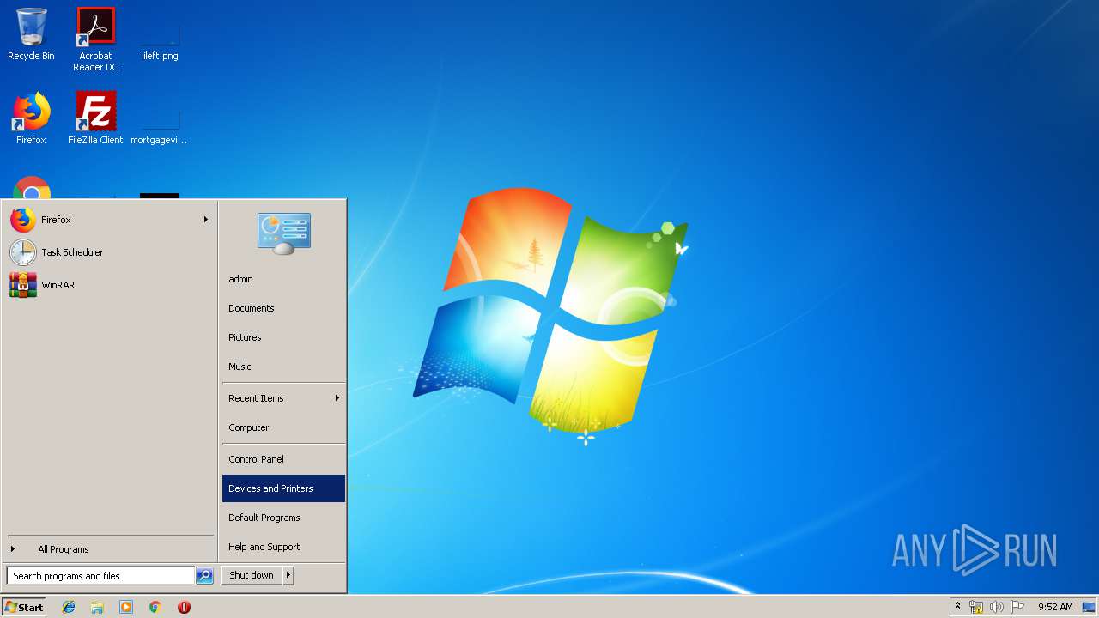1099x618 pixels.
Task: Open Music from the Start menu
Action: coord(283,367)
